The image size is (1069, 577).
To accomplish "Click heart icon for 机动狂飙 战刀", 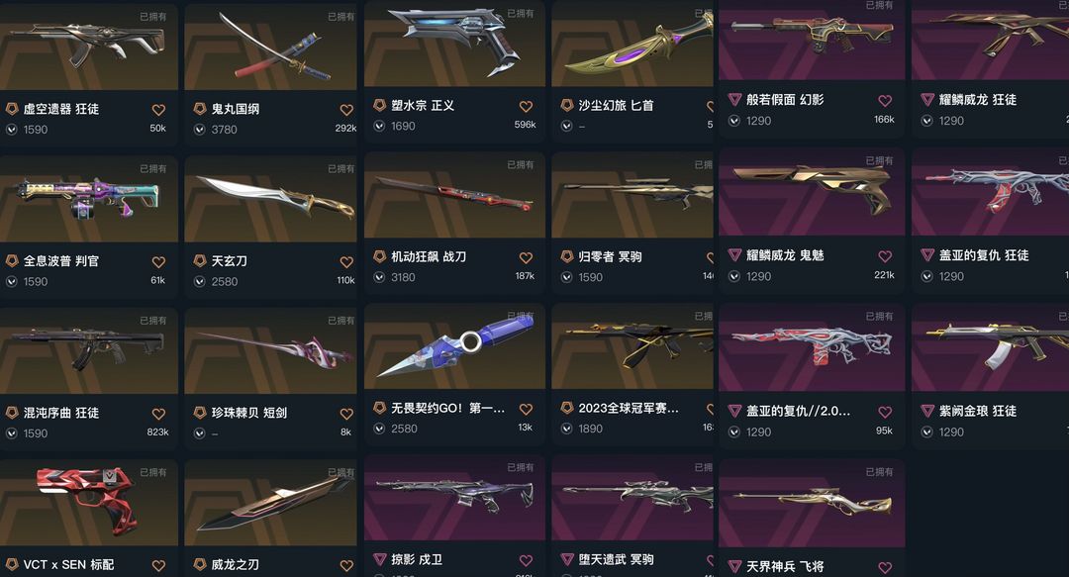I will click(x=526, y=257).
